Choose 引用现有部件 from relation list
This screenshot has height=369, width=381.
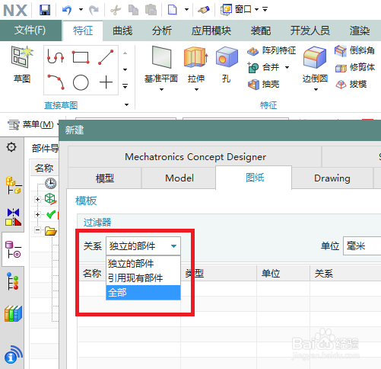[x=143, y=278]
